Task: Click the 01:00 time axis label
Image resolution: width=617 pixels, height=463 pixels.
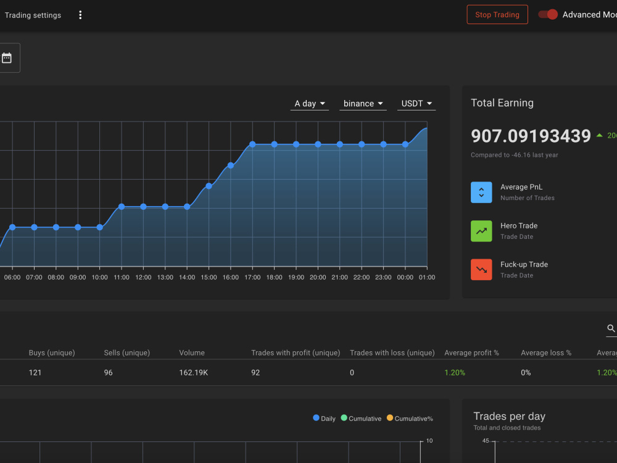Action: (x=427, y=277)
